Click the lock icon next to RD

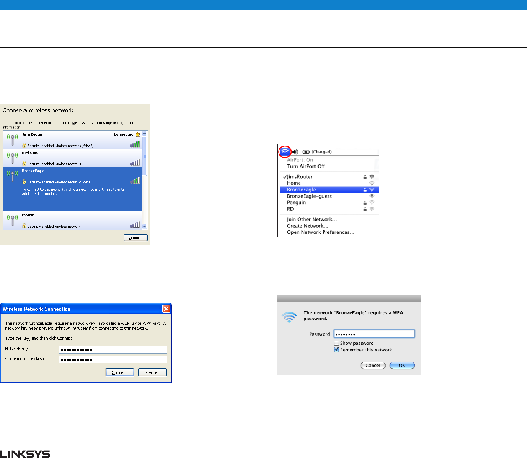click(x=365, y=209)
